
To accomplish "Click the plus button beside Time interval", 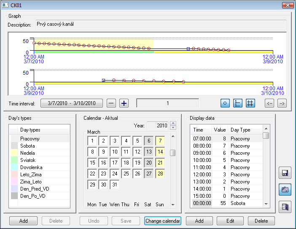I will tap(124, 103).
